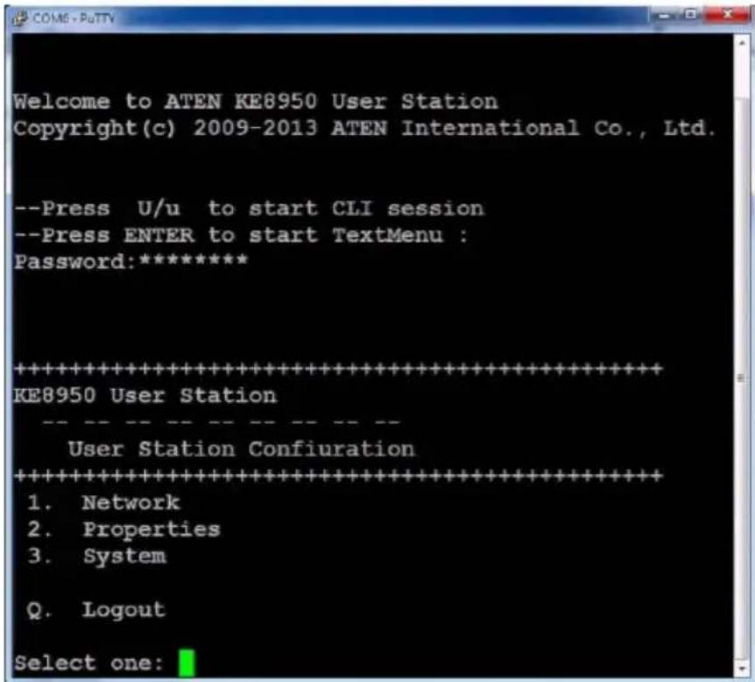Click the 'Select one:' prompt text
755x682 pixels.
(x=88, y=664)
